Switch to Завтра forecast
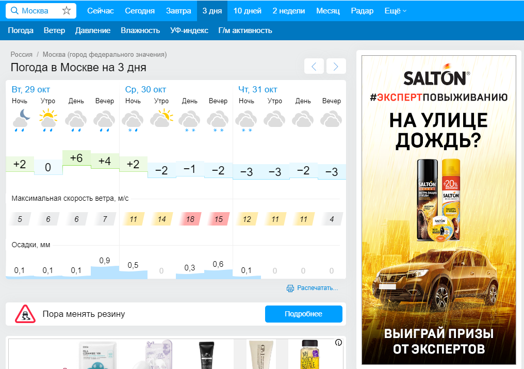Screen dimensions: 524x369 (x=178, y=11)
